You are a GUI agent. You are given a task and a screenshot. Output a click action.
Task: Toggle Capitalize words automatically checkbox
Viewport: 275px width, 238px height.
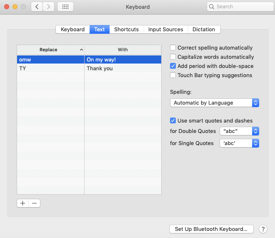(x=173, y=57)
